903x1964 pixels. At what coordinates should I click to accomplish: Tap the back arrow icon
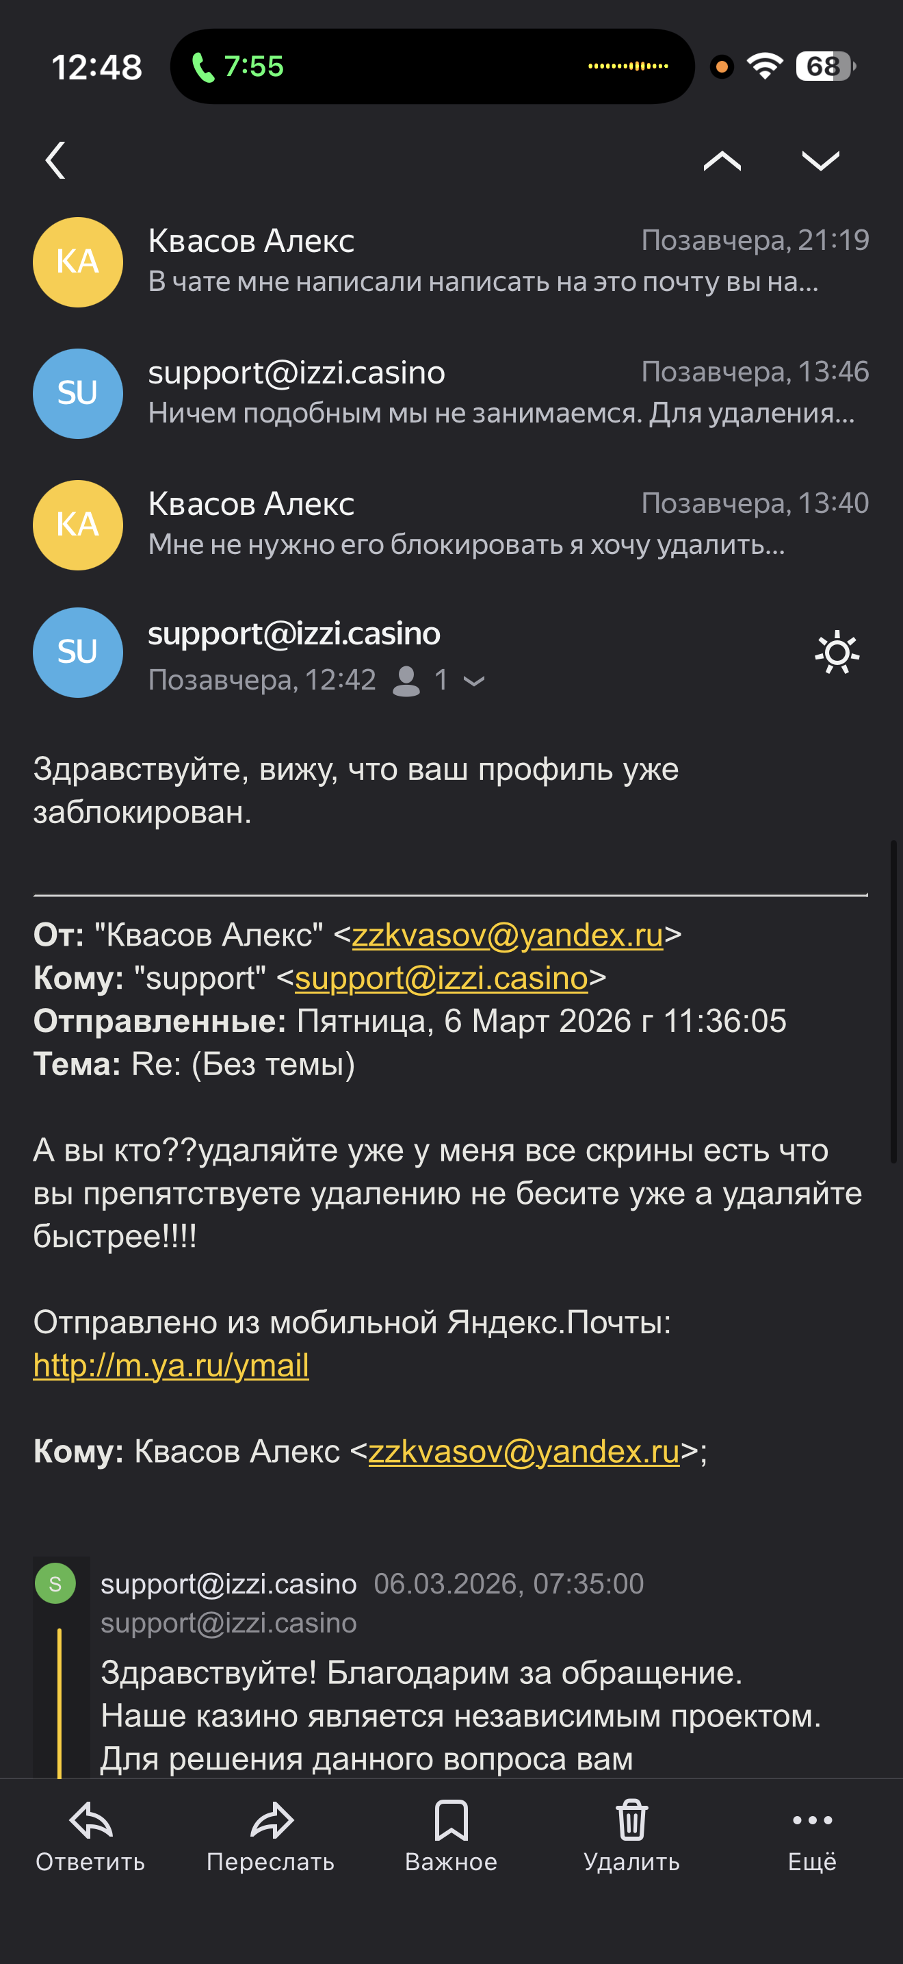pos(55,160)
